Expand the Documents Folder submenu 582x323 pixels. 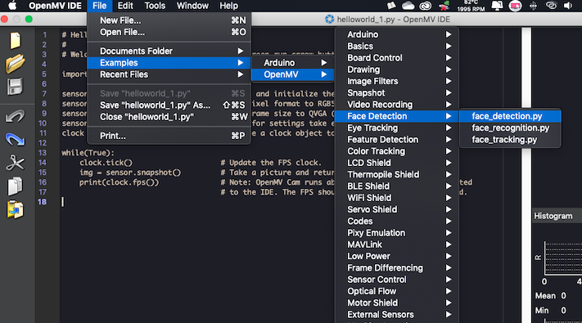coord(169,52)
